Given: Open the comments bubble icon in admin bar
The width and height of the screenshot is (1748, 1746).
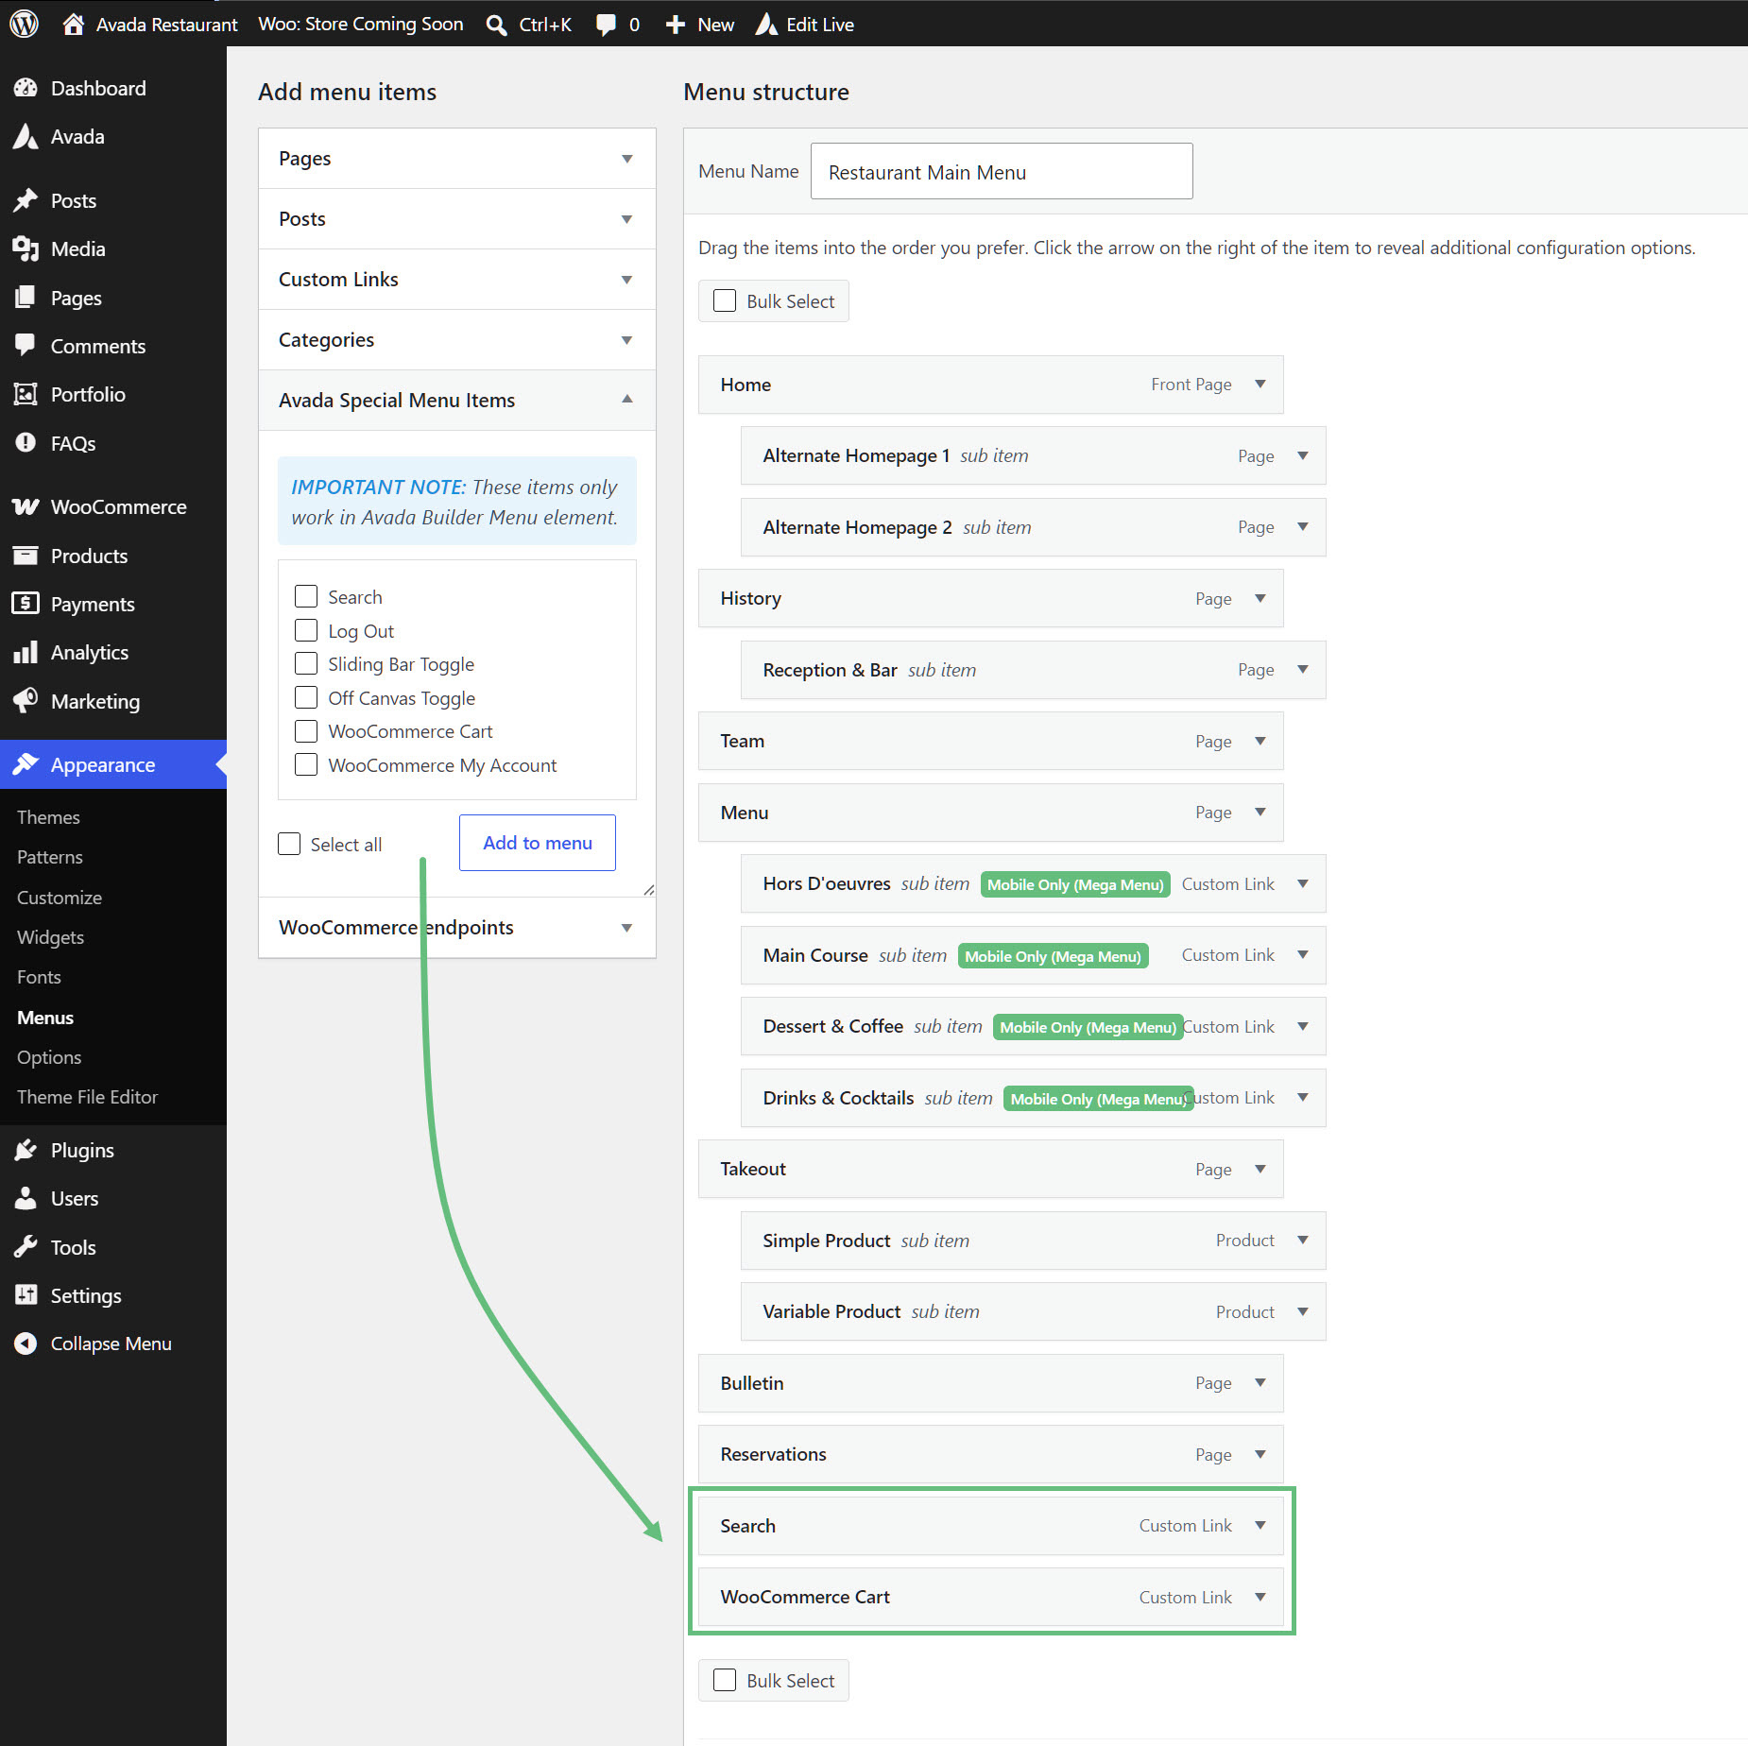Looking at the screenshot, I should (x=606, y=25).
